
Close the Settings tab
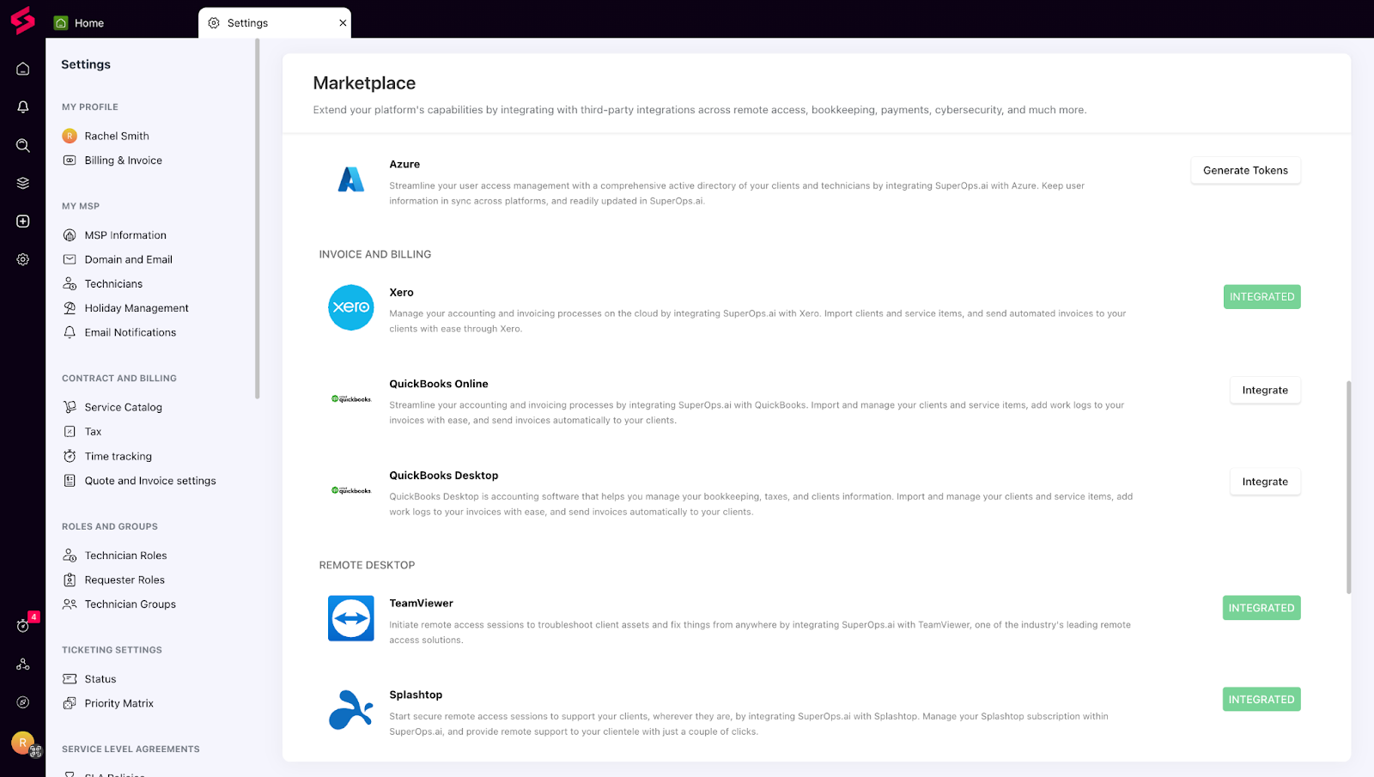click(343, 23)
